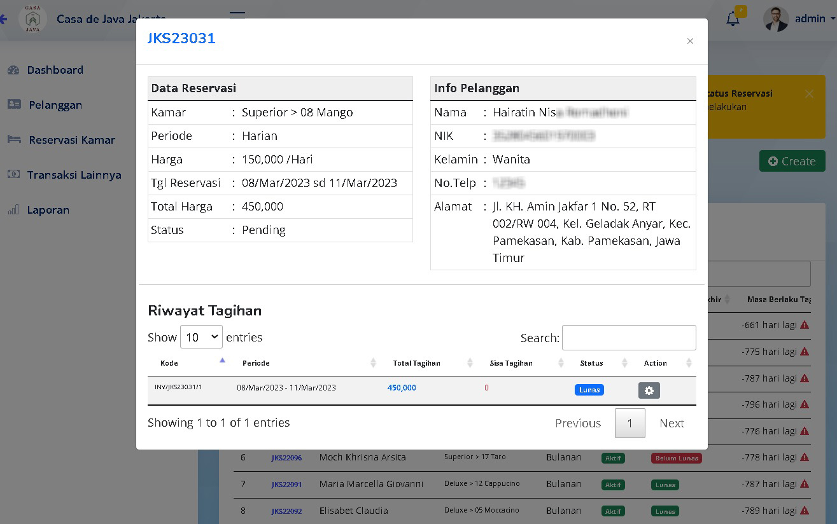Sort billing table by Status column

point(591,363)
